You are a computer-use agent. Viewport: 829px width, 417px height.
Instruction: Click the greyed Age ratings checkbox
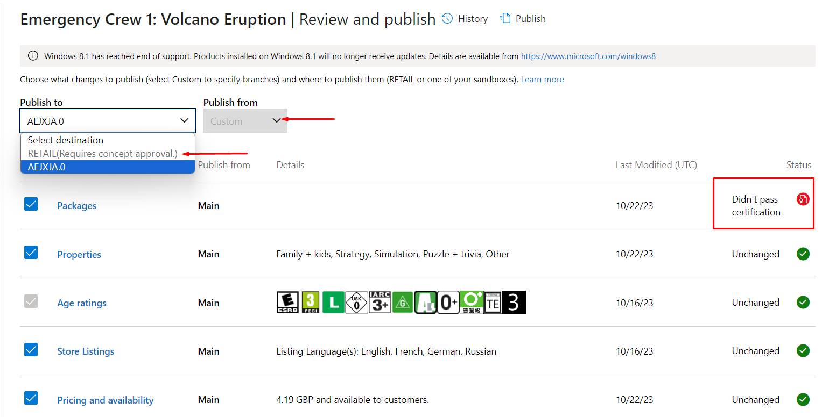pos(31,301)
